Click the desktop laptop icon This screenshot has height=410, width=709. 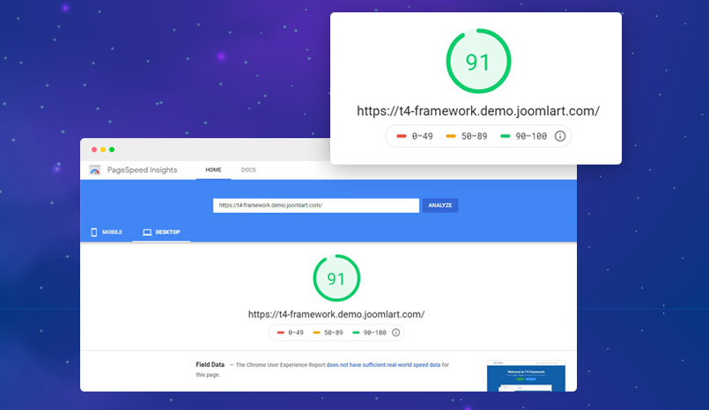click(147, 232)
